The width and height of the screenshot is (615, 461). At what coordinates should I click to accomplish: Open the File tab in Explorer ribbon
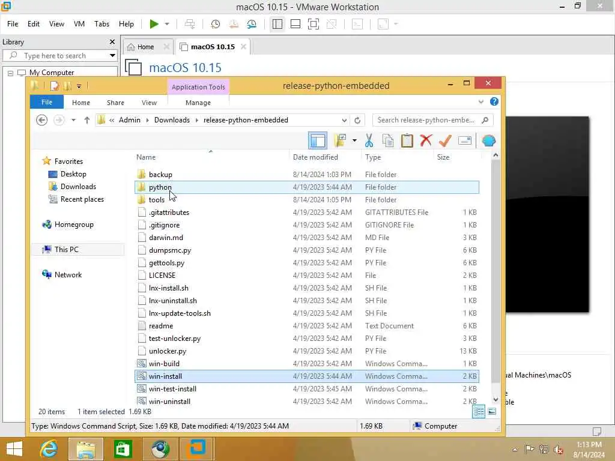[47, 102]
